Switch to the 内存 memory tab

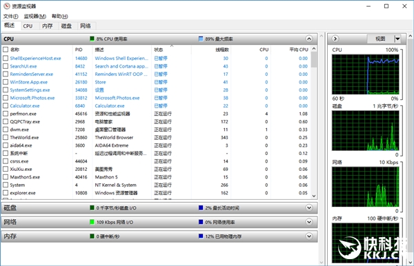[48, 25]
